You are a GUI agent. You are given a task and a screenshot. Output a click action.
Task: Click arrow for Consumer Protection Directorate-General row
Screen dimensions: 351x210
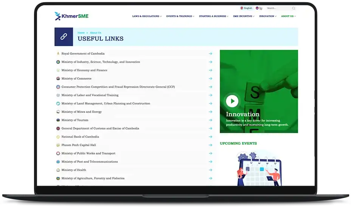210,87
